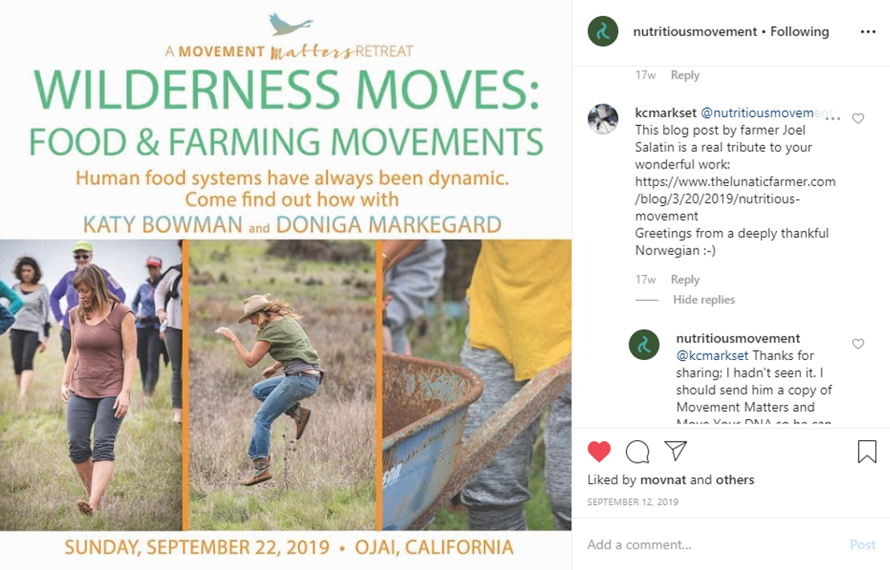Click the Following button in header
Screen dimensions: 890x570
pyautogui.click(x=799, y=32)
